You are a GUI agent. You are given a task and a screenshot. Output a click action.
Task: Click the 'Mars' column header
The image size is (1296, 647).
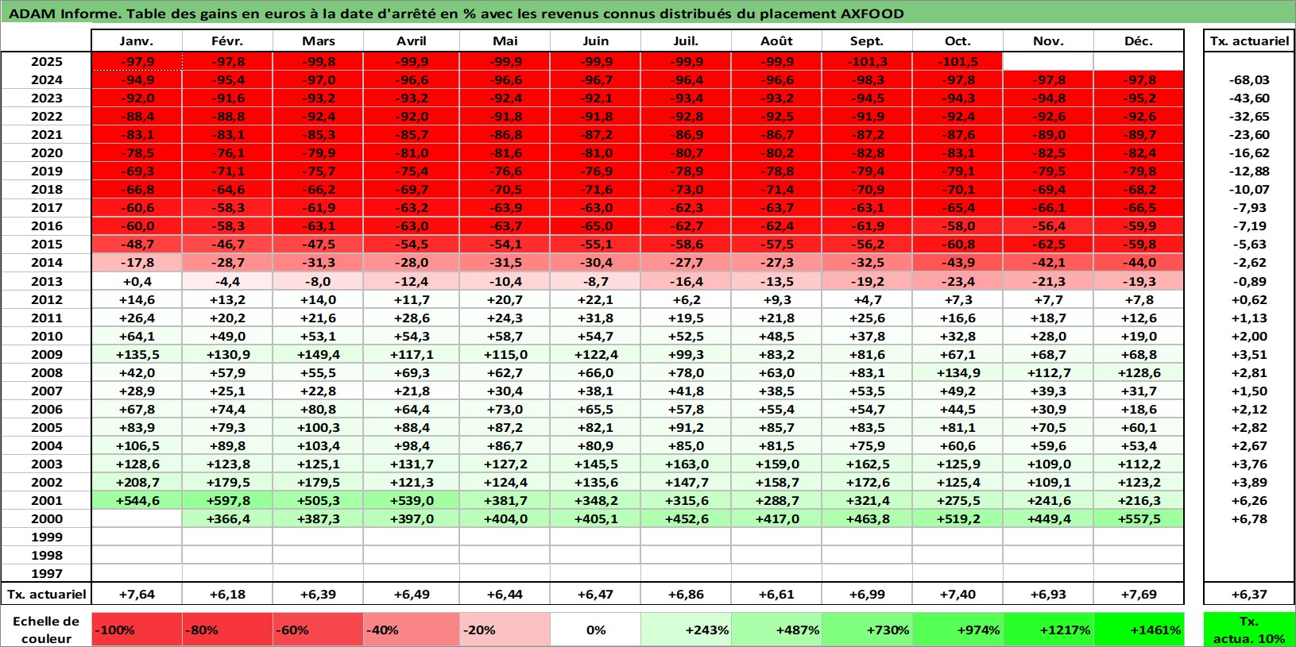tap(318, 40)
